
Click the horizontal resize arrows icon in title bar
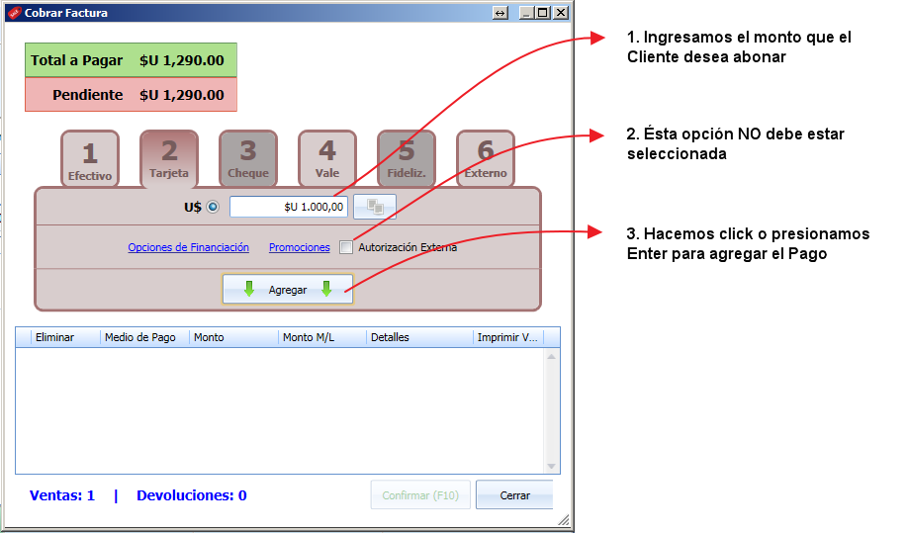click(x=501, y=13)
